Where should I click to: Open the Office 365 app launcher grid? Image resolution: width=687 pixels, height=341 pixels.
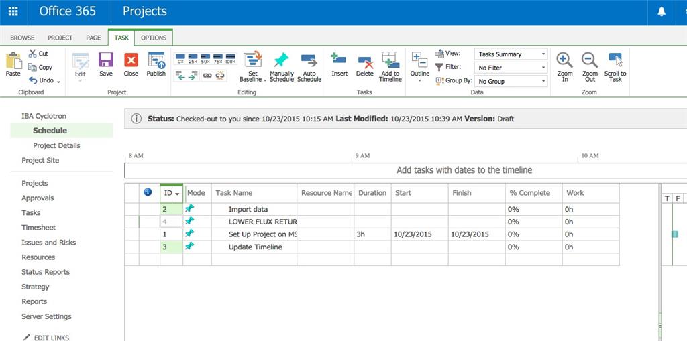coord(13,12)
